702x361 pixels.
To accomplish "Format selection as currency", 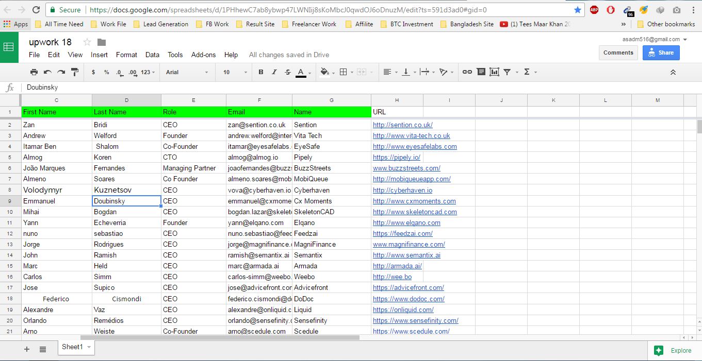I will coord(93,72).
